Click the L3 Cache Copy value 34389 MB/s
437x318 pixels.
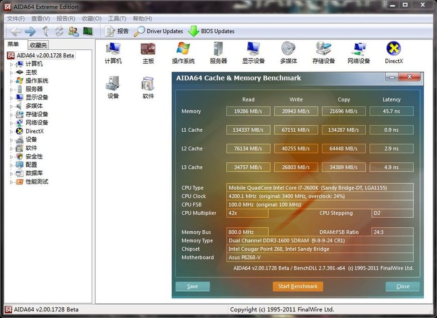pyautogui.click(x=343, y=167)
